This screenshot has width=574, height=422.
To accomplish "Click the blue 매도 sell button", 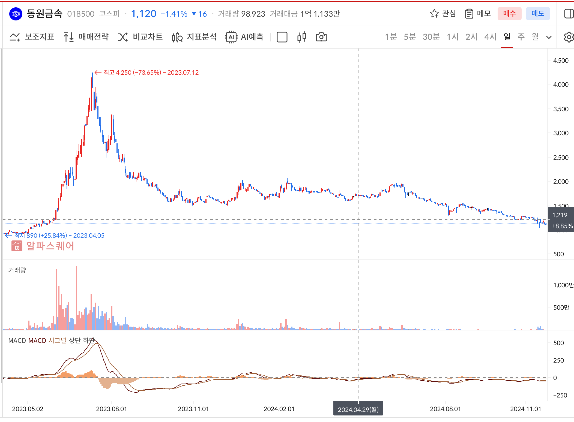I will pyautogui.click(x=538, y=13).
